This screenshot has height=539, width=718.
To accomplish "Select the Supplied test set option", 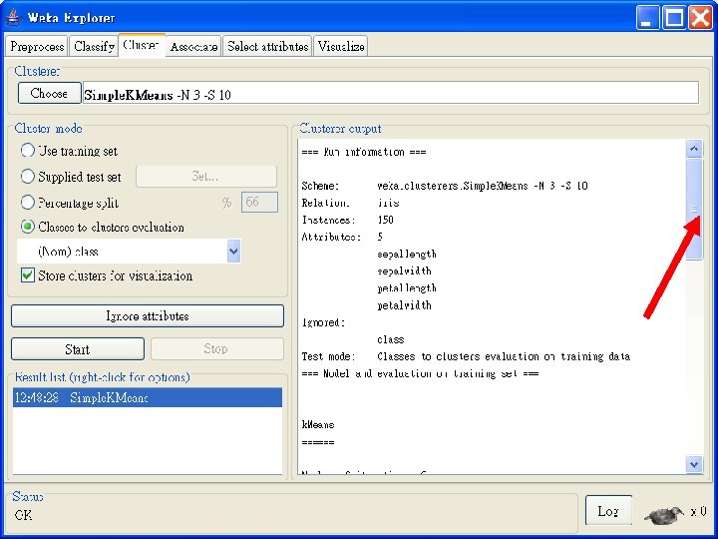I will [x=28, y=176].
